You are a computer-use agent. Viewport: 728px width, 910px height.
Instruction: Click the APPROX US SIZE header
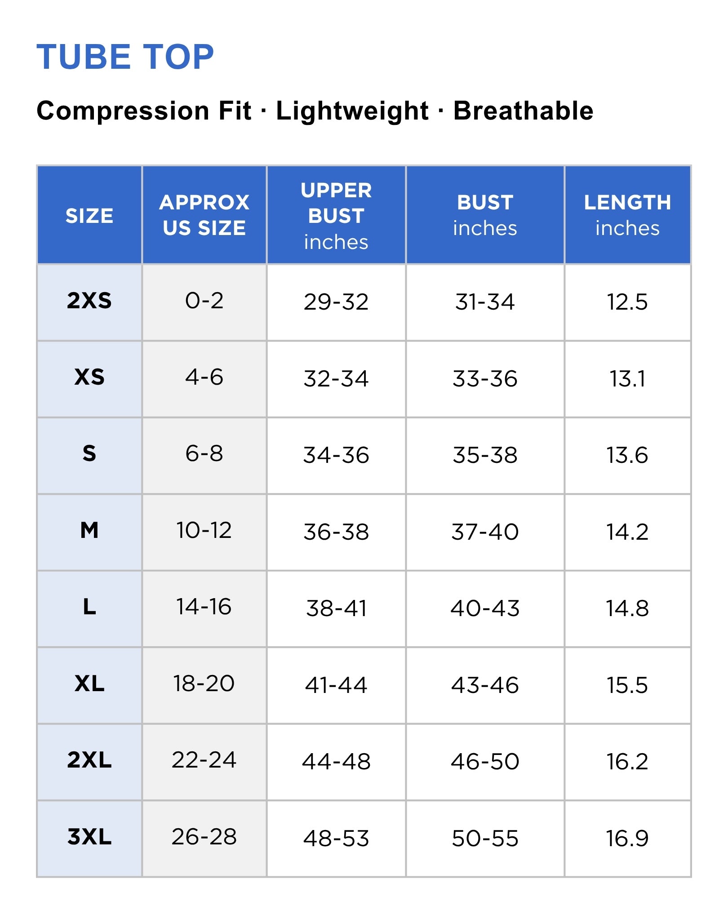tap(204, 215)
